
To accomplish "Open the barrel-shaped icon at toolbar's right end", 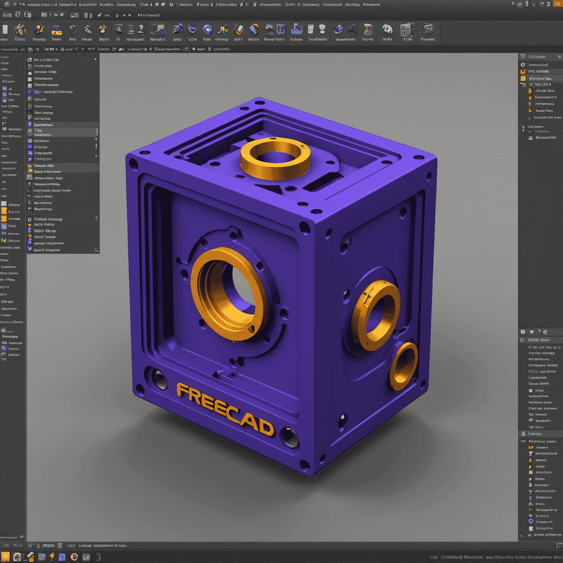I will 428,29.
